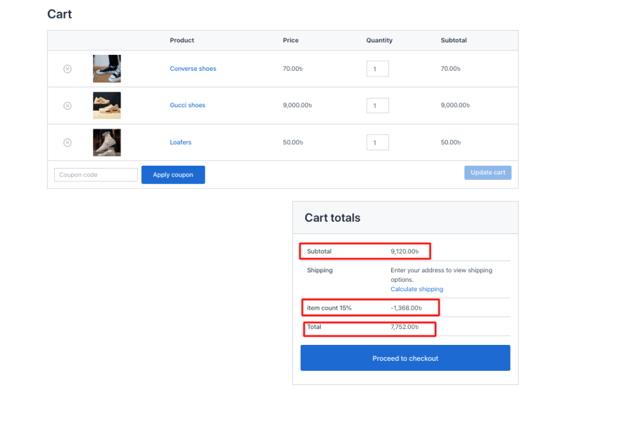Proceed to checkout
This screenshot has height=428, width=630.
click(405, 358)
